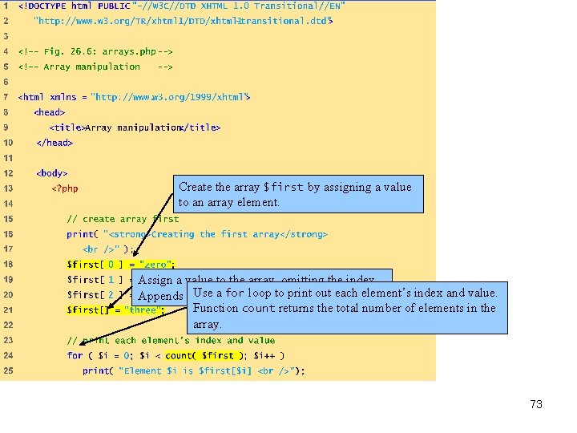Click the <title> Array manipulation line

[x=135, y=127]
